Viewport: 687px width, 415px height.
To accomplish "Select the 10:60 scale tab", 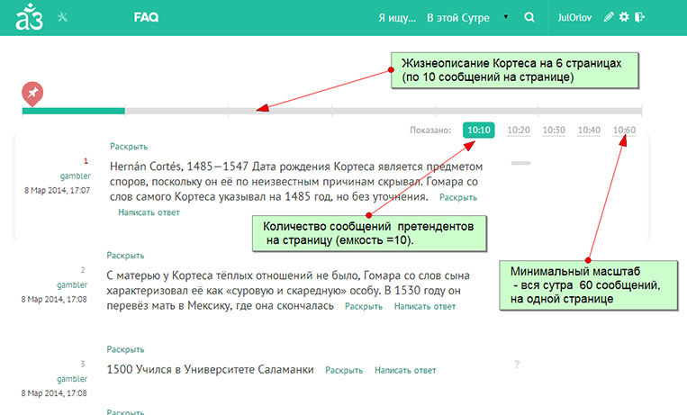I will (624, 131).
